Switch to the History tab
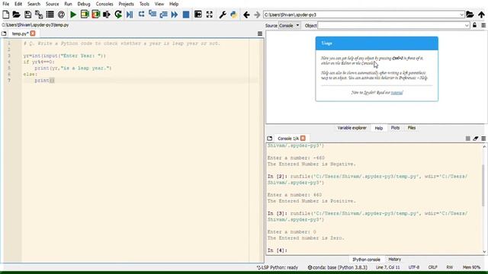The image size is (488, 274). 394,259
